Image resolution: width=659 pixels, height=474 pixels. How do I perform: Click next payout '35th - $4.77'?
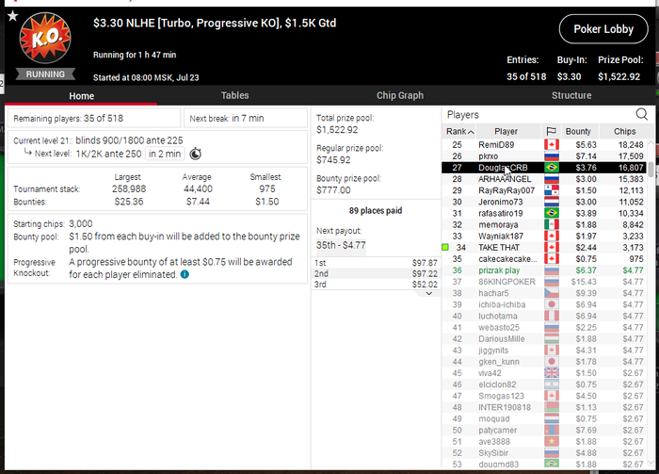tap(341, 245)
